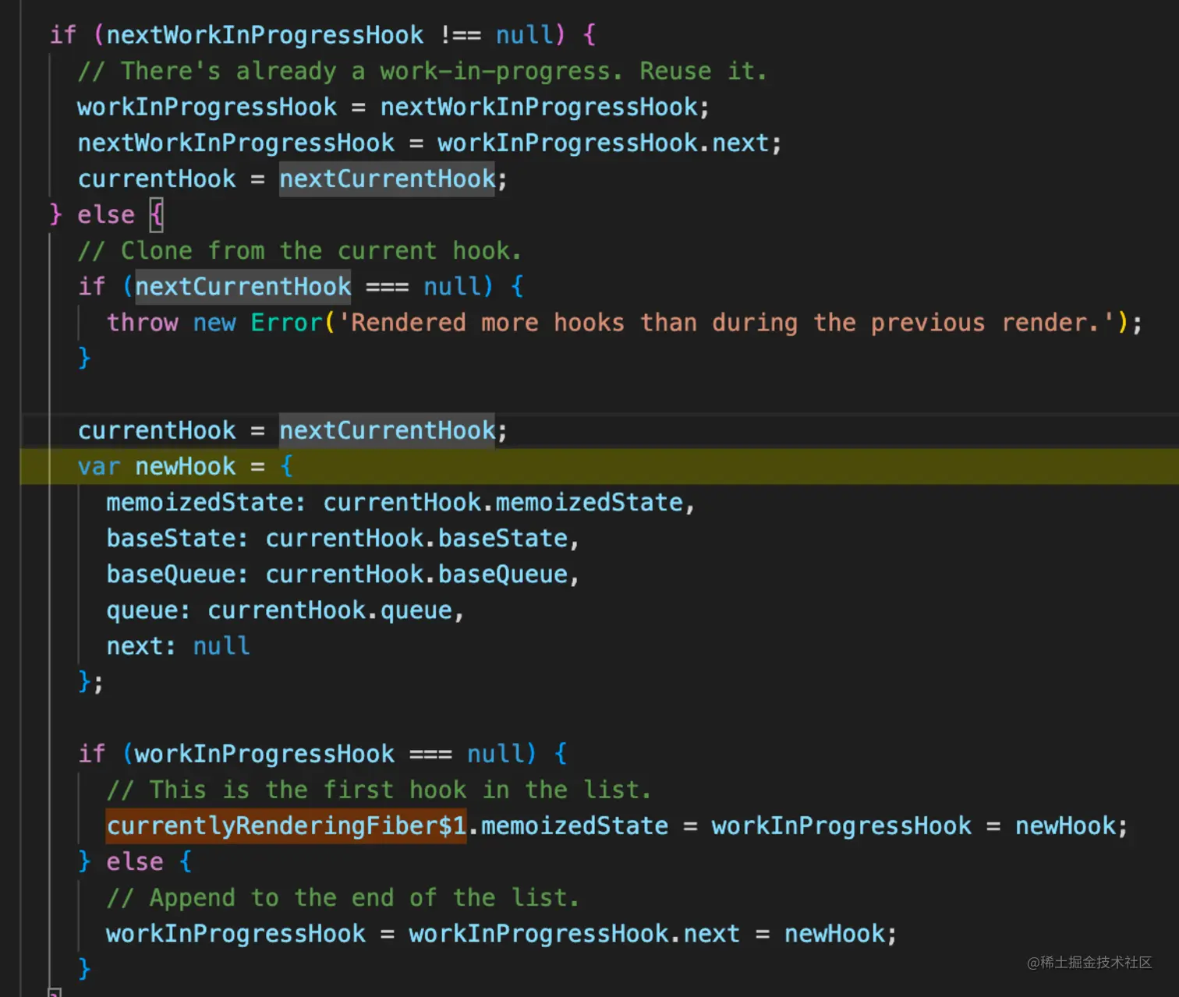Screen dimensions: 1179x997
Task: Click opening brace after "var newHook ="
Action: [286, 466]
